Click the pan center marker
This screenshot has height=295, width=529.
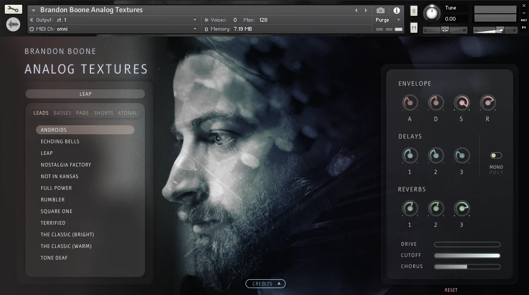(x=445, y=30)
